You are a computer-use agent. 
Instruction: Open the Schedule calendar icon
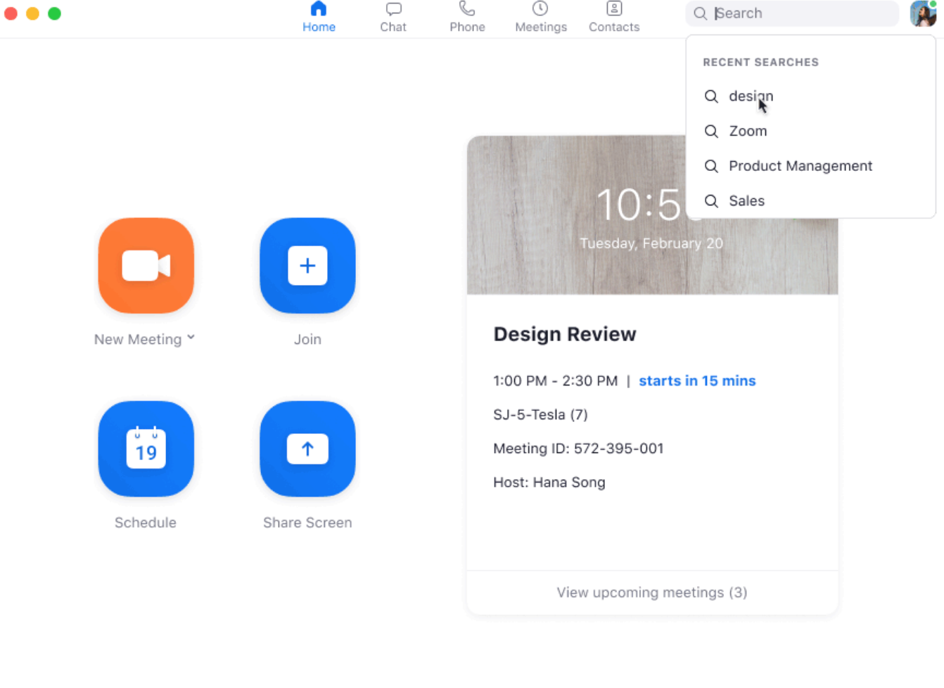pyautogui.click(x=146, y=449)
